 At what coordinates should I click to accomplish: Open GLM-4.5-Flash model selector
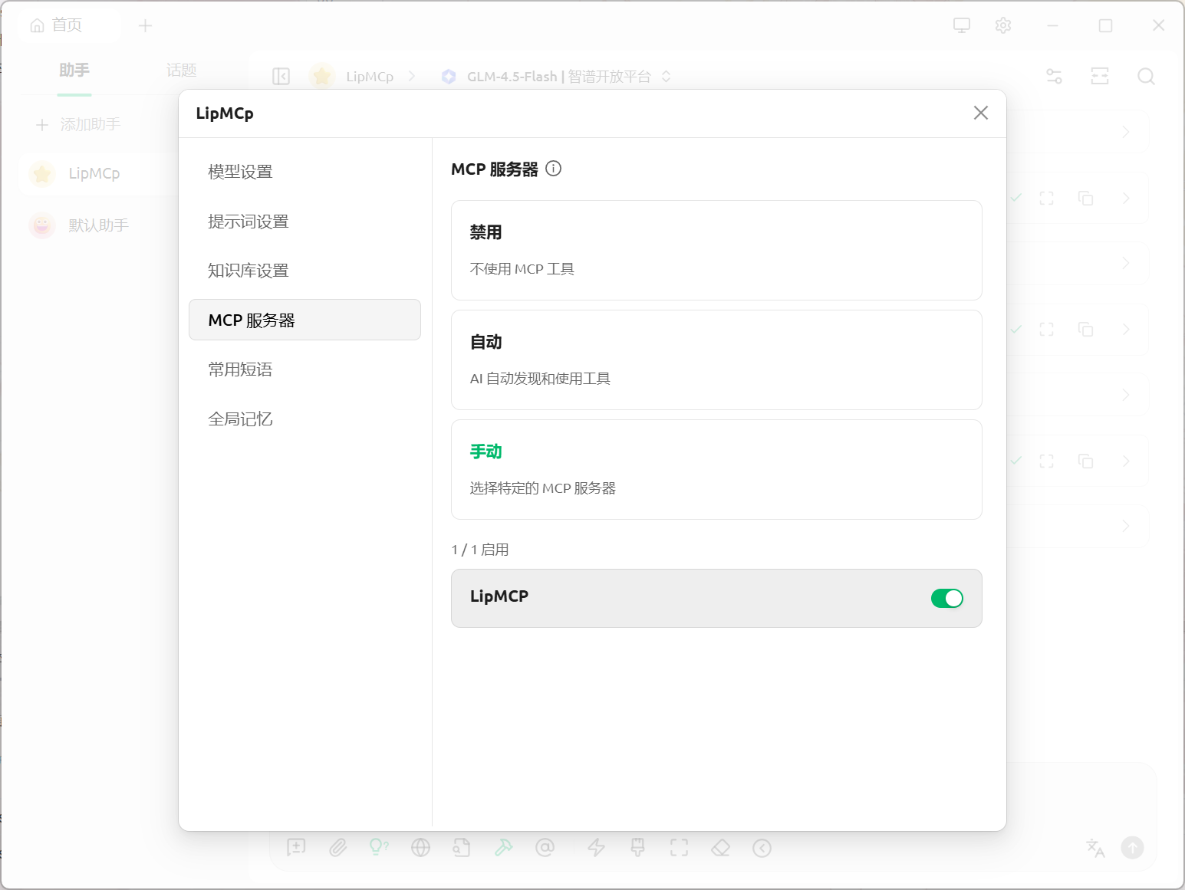(557, 77)
